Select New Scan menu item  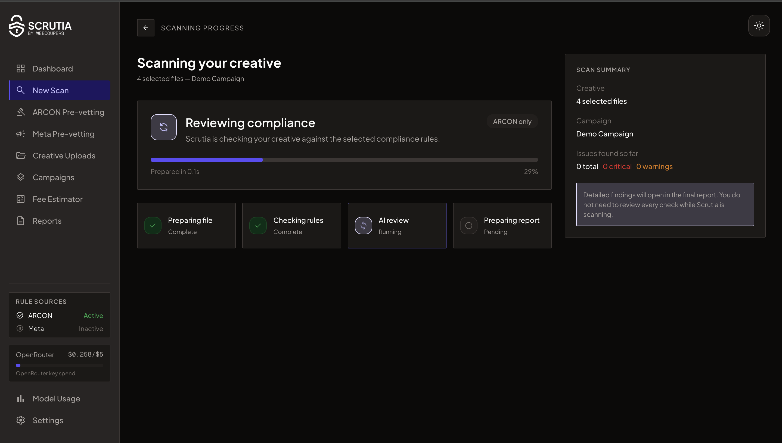click(x=59, y=90)
